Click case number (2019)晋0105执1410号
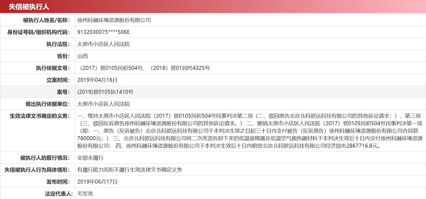426x199 pixels. 105,92
